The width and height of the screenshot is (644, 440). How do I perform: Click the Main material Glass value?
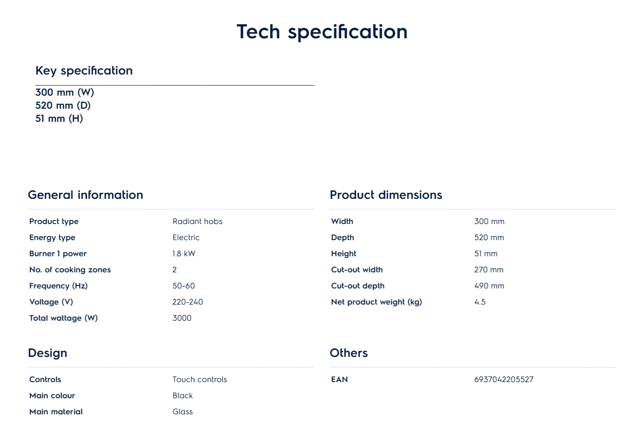point(183,412)
